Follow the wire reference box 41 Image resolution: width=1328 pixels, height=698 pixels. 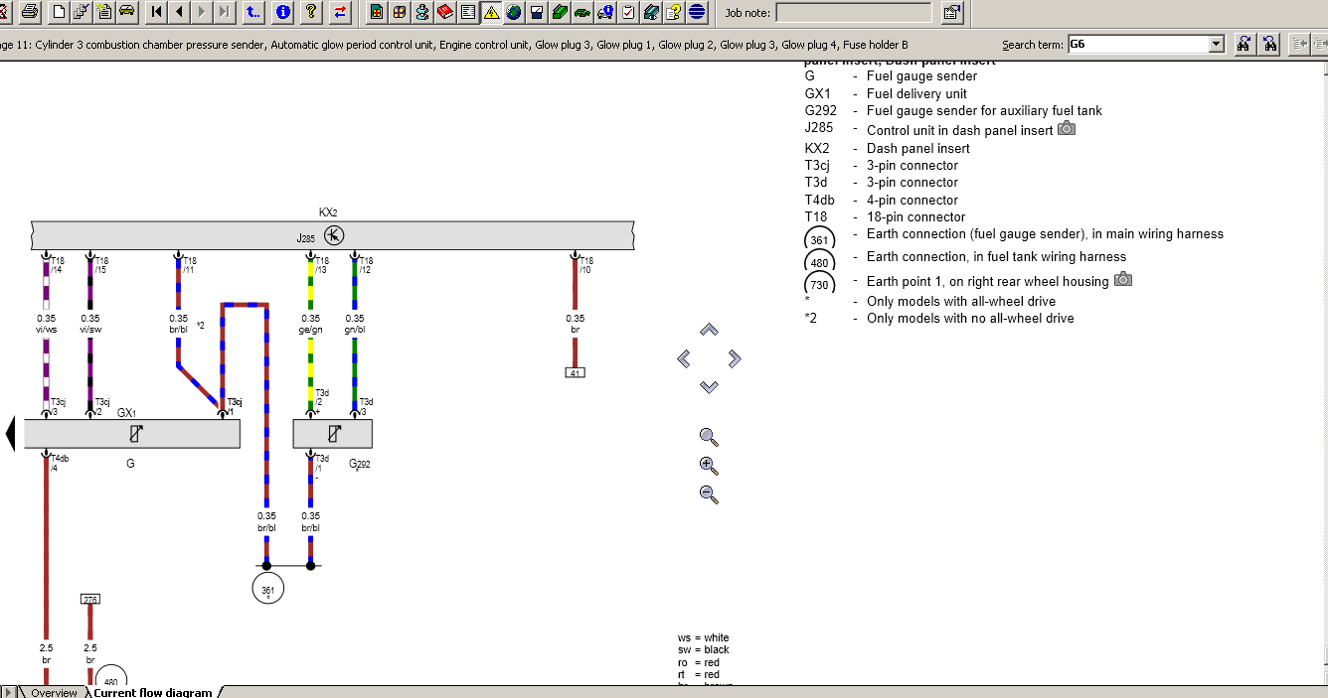click(x=575, y=373)
